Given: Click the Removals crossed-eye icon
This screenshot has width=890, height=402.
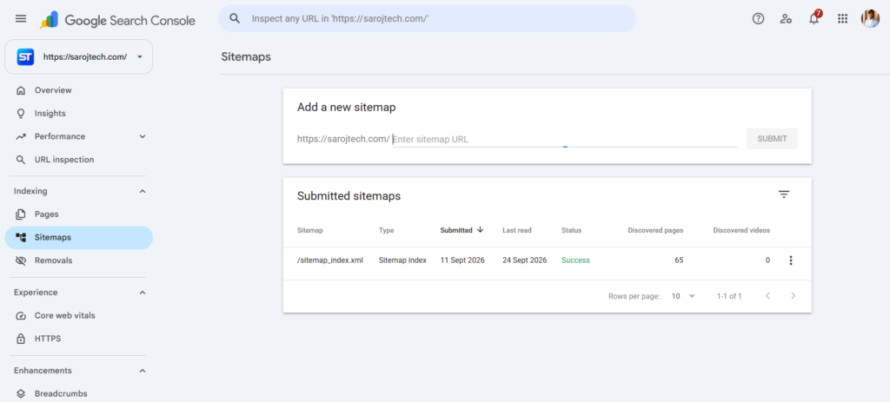Looking at the screenshot, I should coord(21,260).
